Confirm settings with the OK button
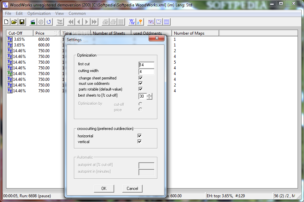Image resolution: width=304 pixels, height=202 pixels. tap(104, 189)
